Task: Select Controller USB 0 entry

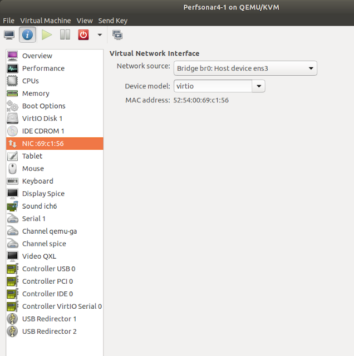Action: (55, 269)
